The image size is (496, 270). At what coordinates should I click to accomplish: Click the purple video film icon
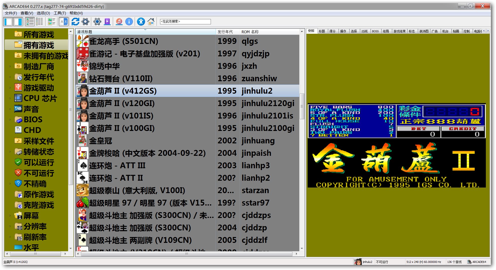coord(107,22)
